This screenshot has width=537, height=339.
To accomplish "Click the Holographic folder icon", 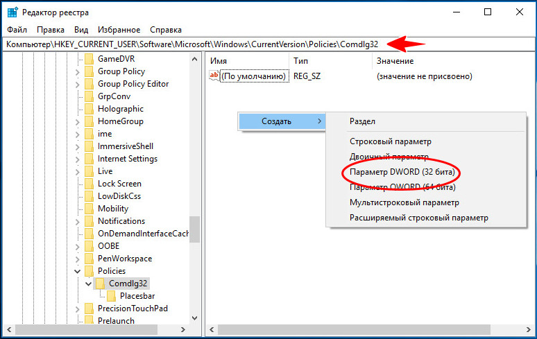I will click(x=89, y=109).
